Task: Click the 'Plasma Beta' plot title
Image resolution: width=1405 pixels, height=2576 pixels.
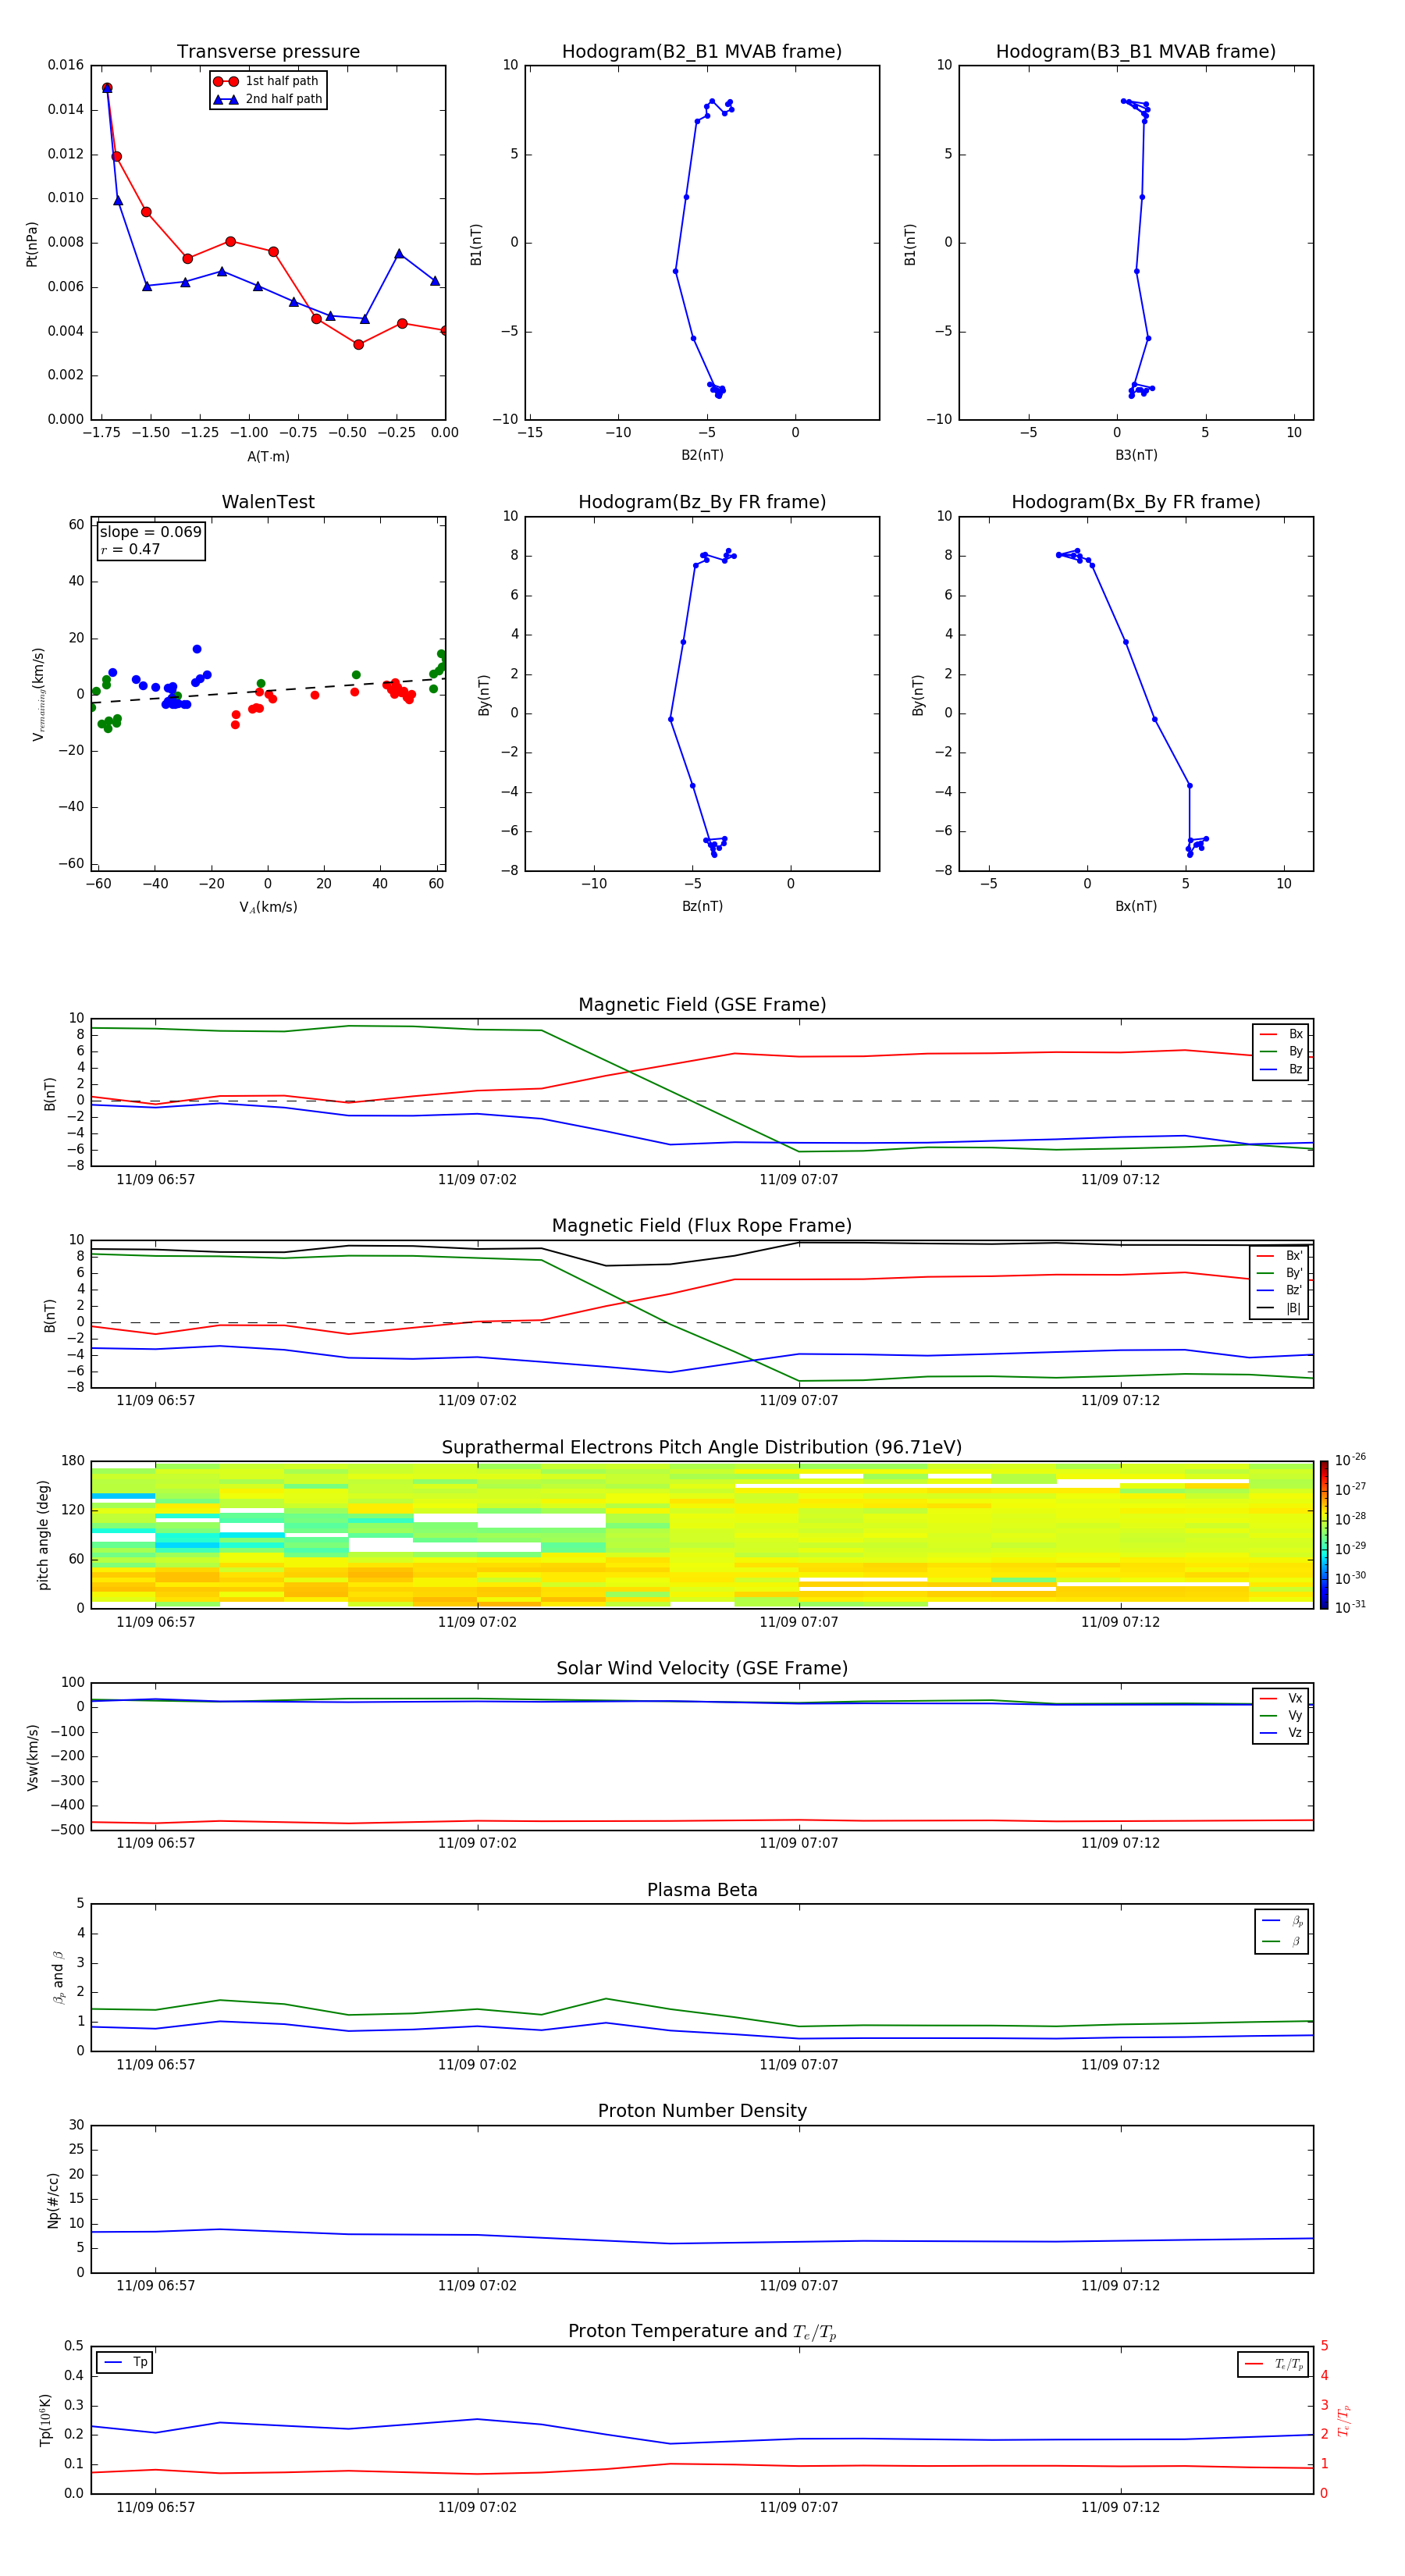Action: tap(702, 1891)
